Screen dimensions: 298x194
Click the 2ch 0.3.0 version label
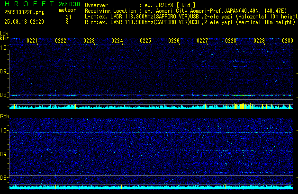click(69, 4)
